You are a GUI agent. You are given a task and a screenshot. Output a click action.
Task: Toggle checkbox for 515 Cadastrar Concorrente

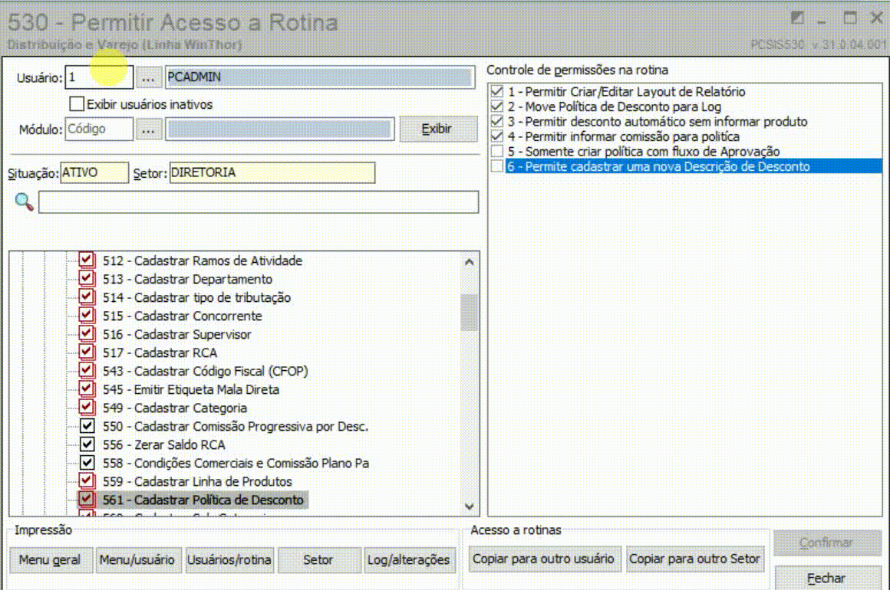point(86,315)
